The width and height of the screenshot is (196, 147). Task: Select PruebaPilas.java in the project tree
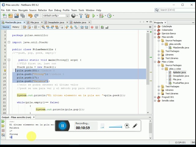click(181, 83)
